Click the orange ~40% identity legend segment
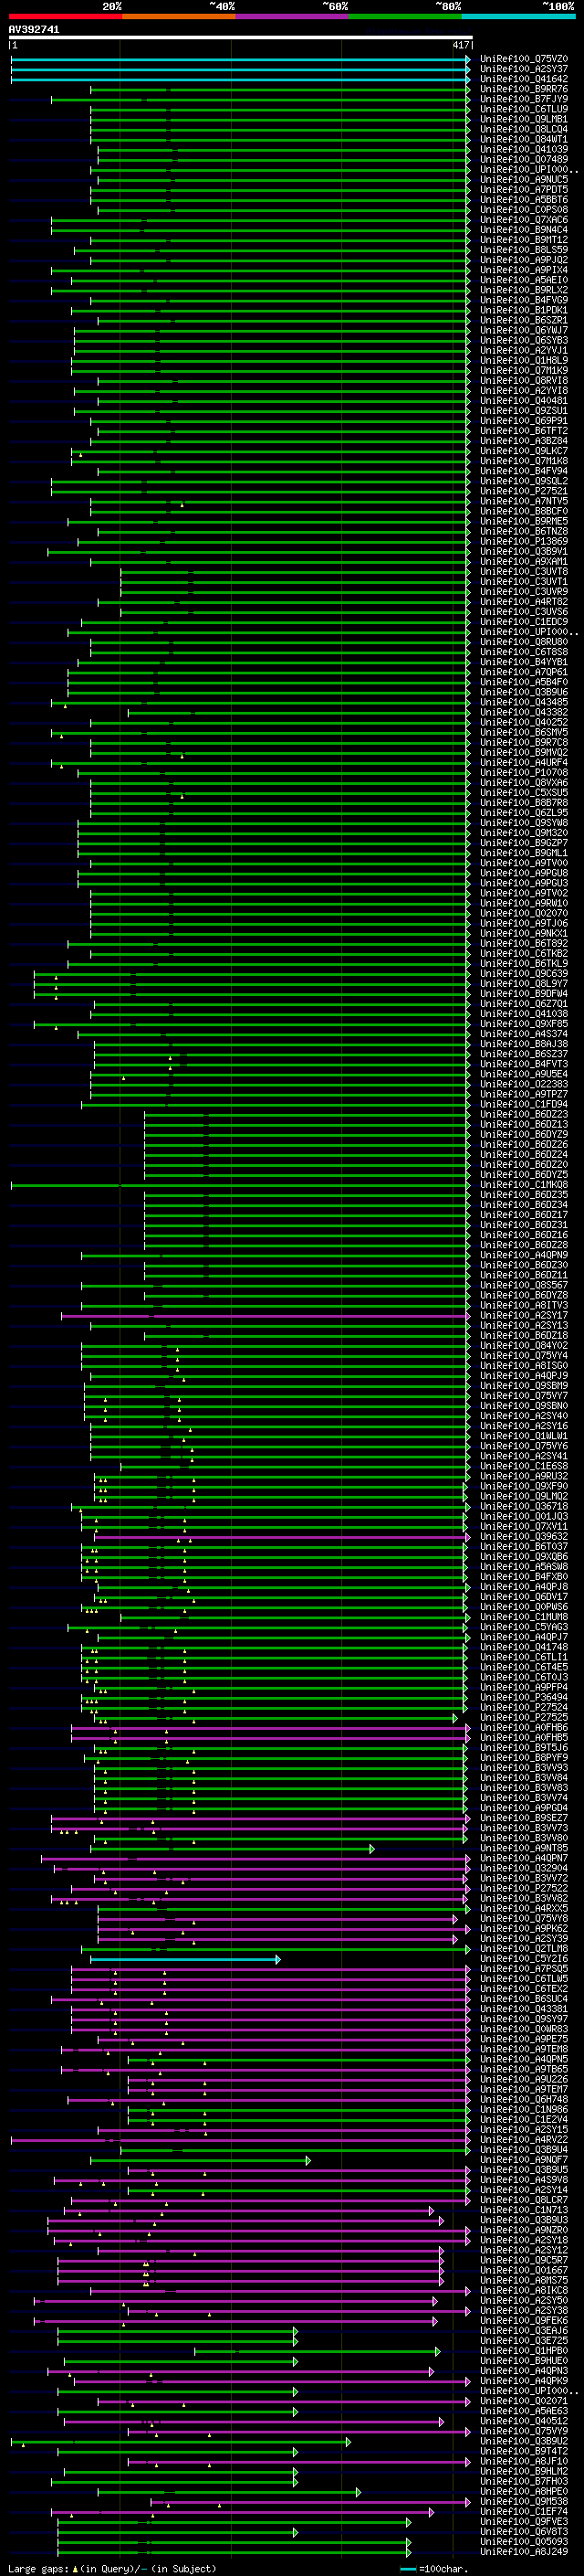The width and height of the screenshot is (584, 2576). click(x=179, y=16)
